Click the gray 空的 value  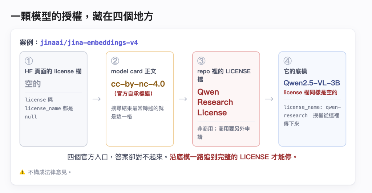(33, 84)
